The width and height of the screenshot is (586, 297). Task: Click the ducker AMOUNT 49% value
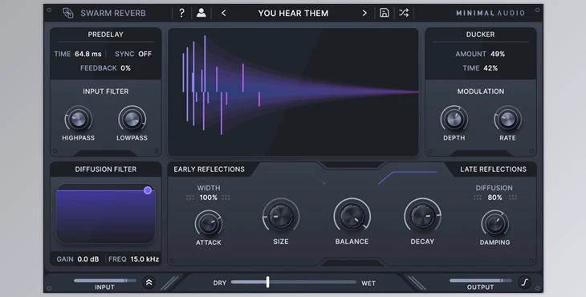(x=498, y=54)
